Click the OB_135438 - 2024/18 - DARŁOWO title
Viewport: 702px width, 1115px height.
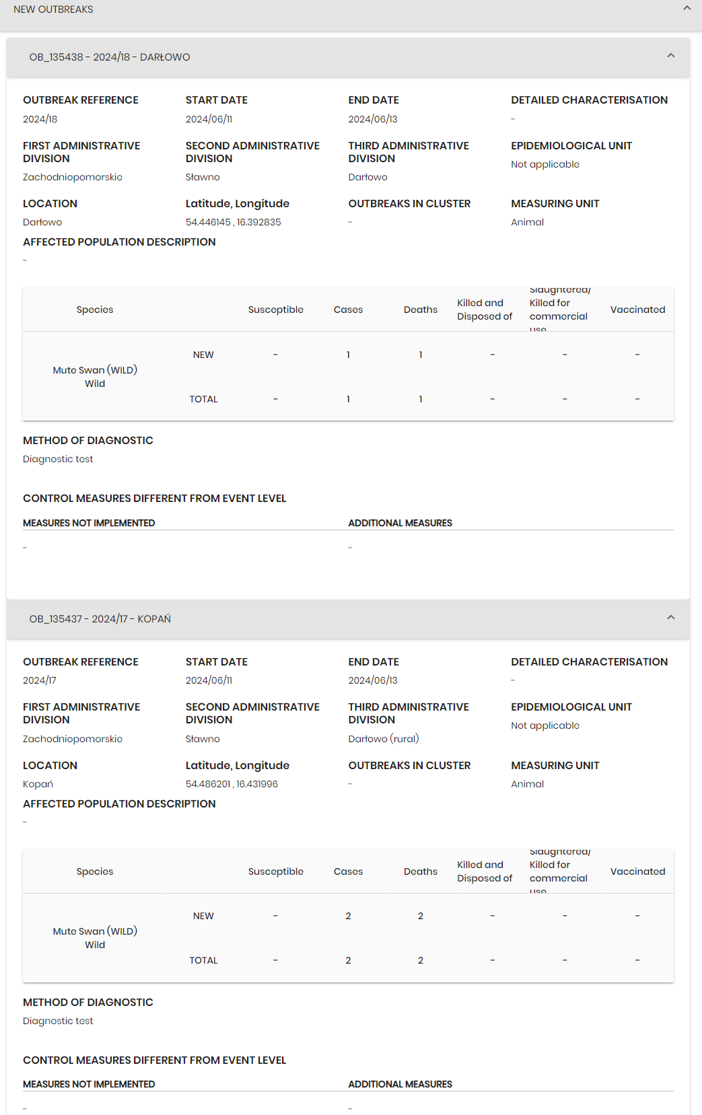[110, 57]
